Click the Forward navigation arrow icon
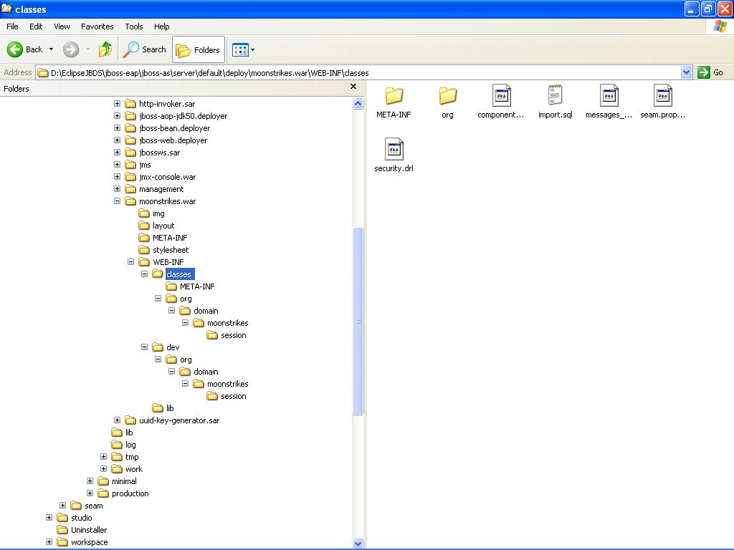The image size is (734, 550). click(x=71, y=49)
